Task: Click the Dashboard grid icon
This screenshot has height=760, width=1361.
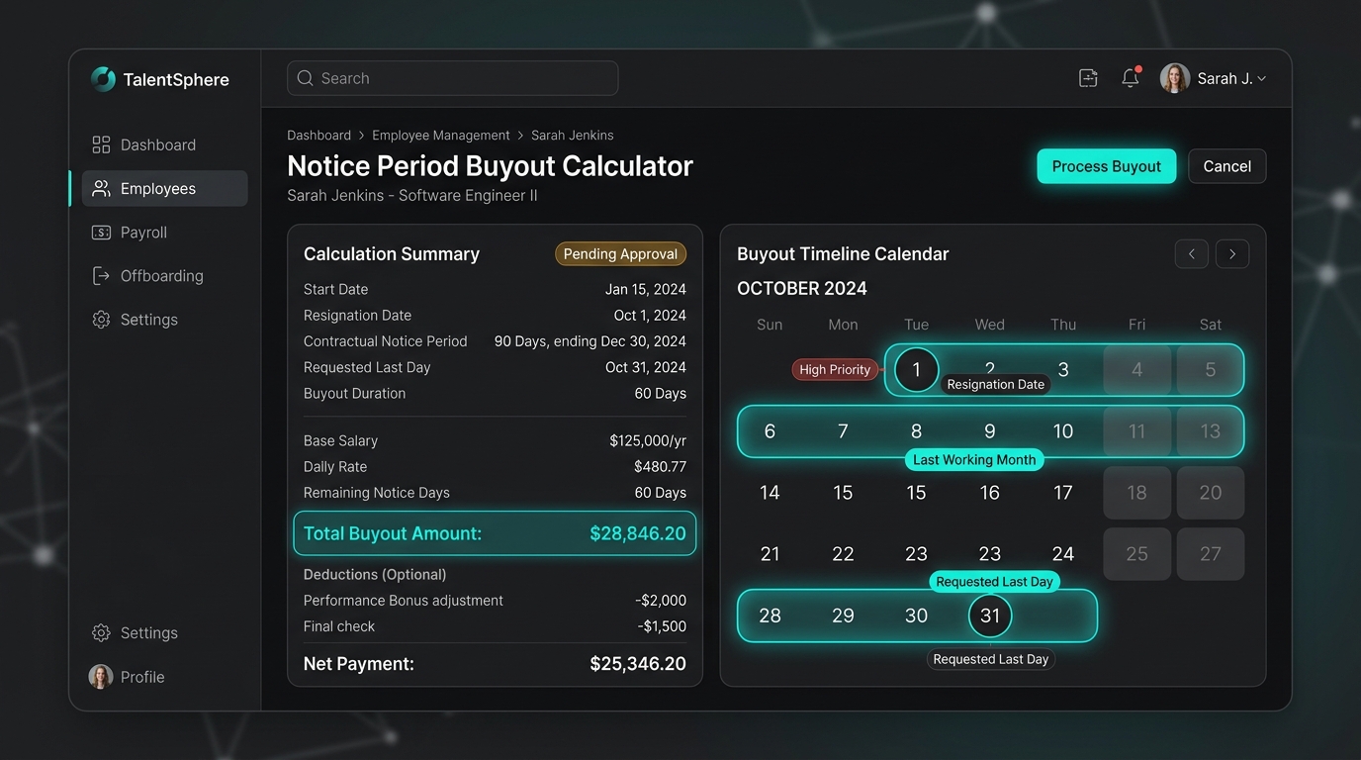Action: point(101,144)
